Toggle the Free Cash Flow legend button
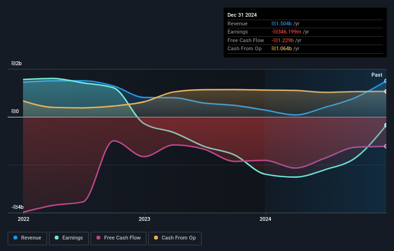394x251 pixels. click(119, 238)
